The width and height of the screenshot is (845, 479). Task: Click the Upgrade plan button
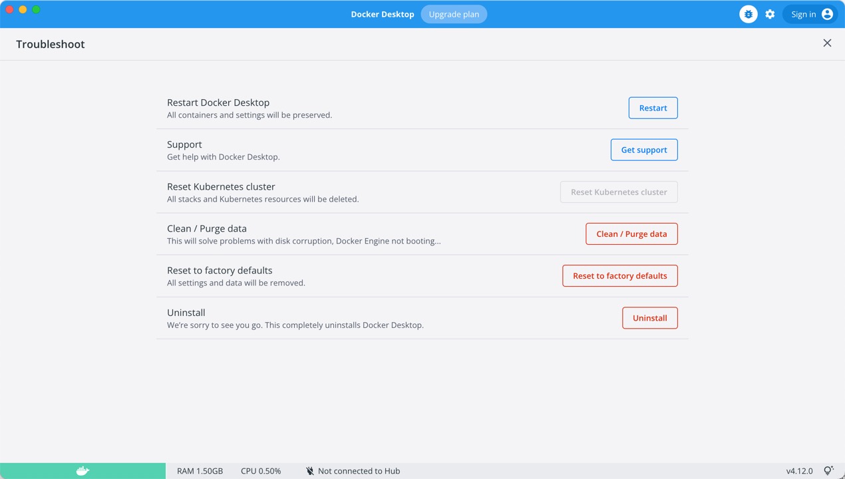pyautogui.click(x=454, y=14)
